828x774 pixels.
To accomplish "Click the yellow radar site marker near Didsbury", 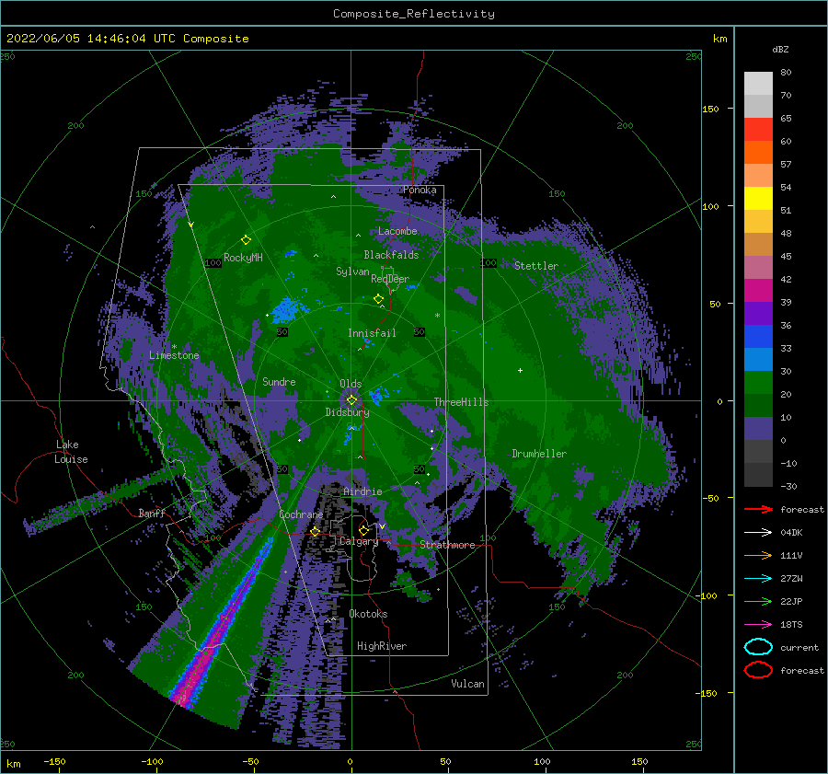I will 351,400.
